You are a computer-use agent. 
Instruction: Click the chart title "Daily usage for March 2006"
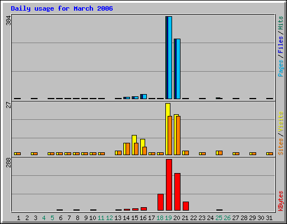coord(62,8)
